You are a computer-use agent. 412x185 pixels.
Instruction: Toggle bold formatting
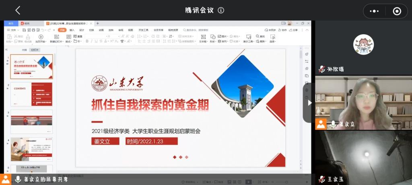pos(87,41)
